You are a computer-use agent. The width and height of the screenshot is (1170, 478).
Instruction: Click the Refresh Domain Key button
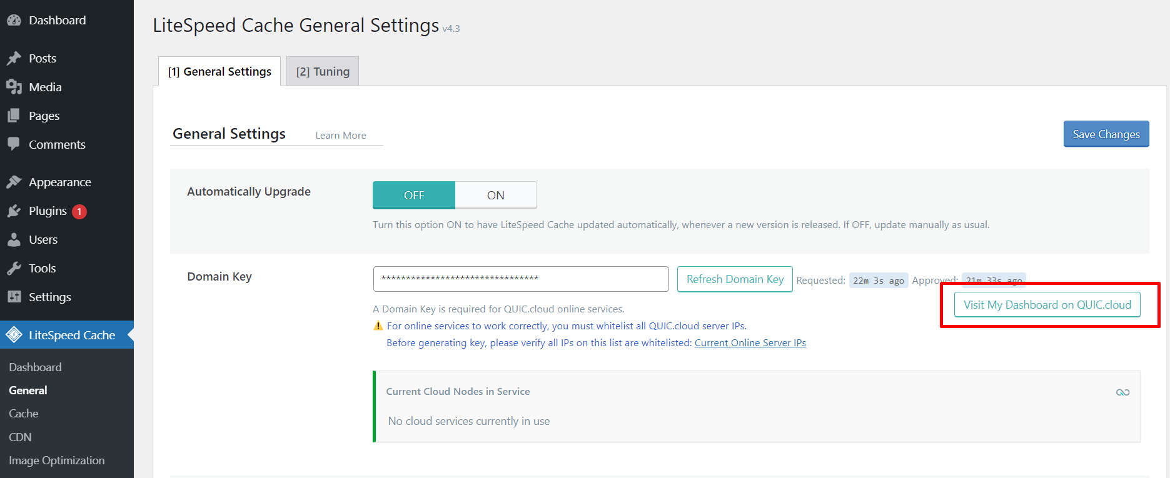click(x=735, y=279)
